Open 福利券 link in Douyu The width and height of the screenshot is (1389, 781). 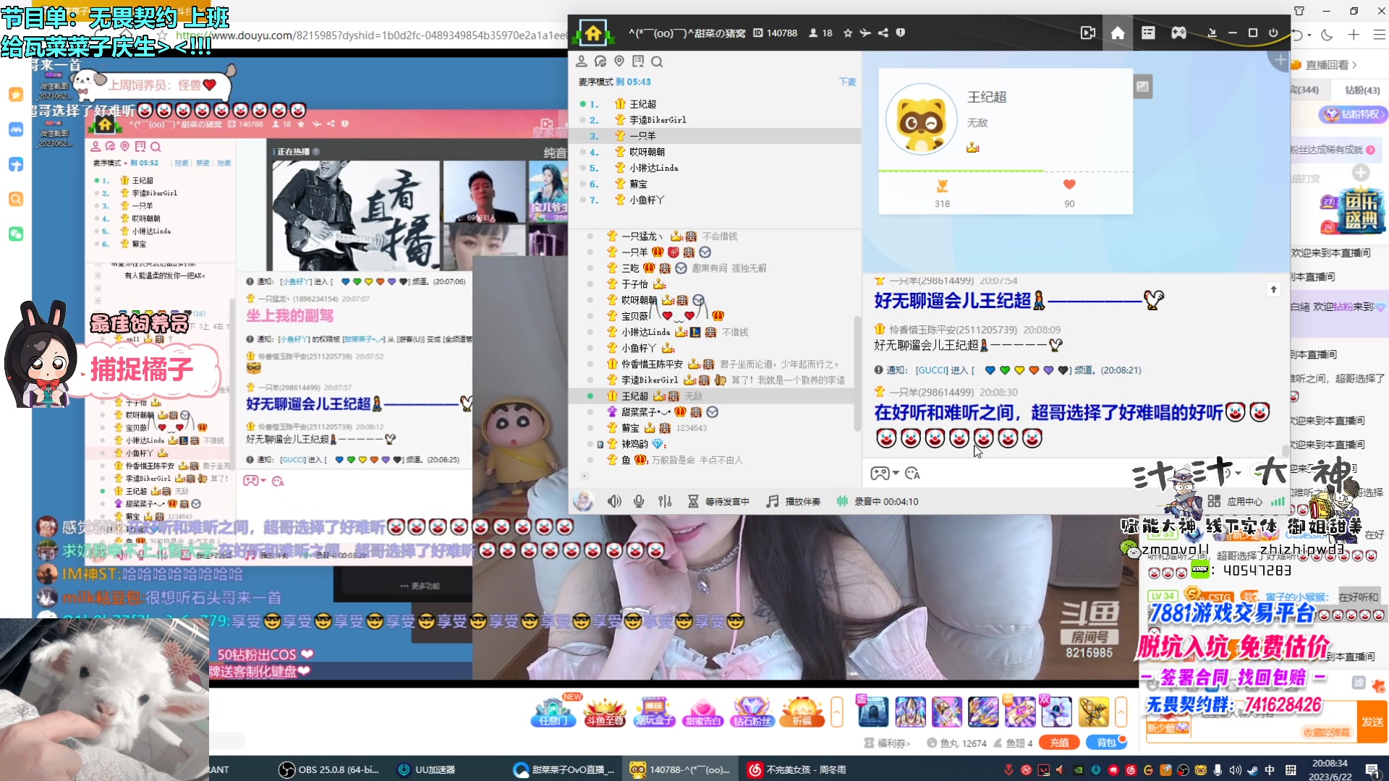coord(888,743)
